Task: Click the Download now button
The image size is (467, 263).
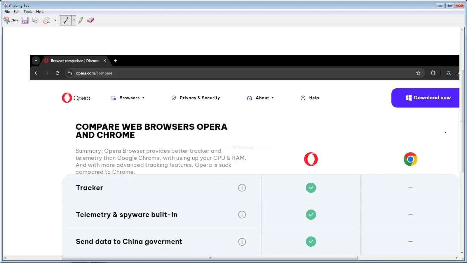Action: point(426,98)
